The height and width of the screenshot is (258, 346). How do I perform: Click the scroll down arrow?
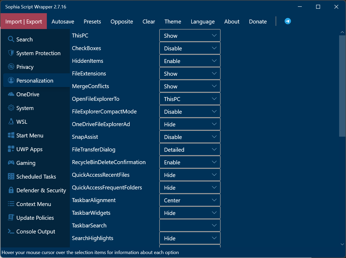click(x=342, y=244)
